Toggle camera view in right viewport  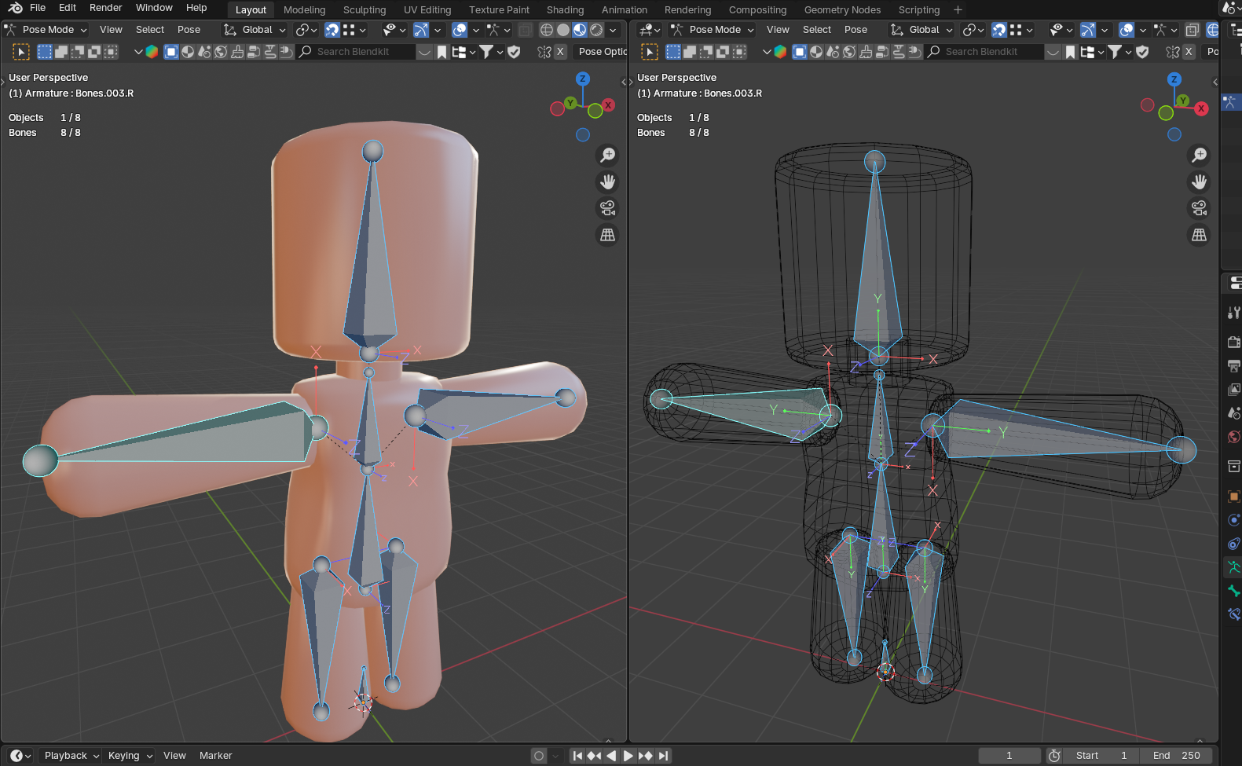(1199, 208)
